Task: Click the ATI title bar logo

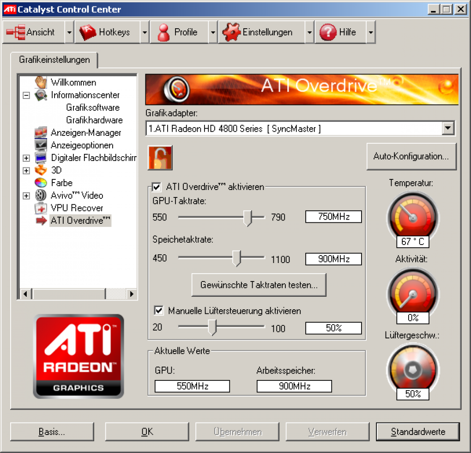Action: (x=9, y=9)
